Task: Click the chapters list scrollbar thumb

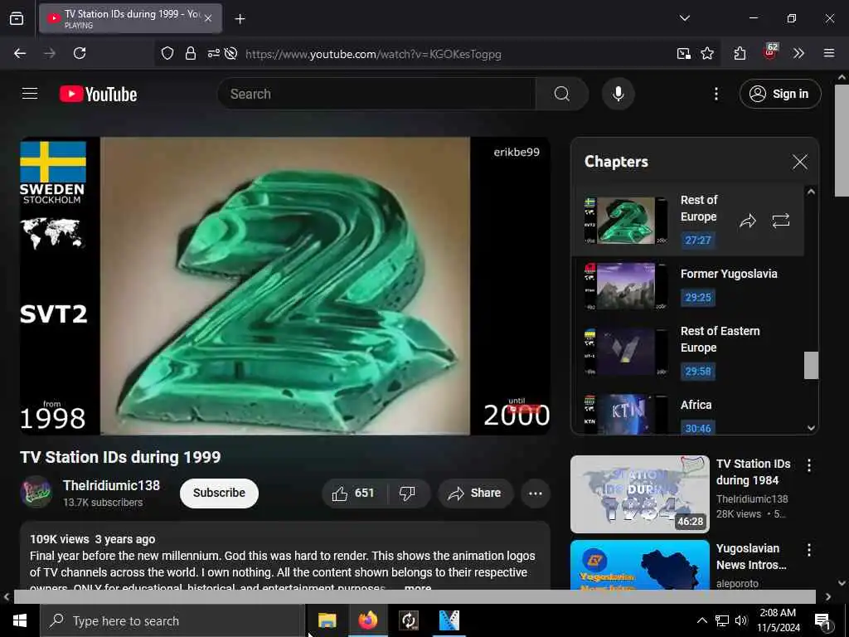Action: tap(811, 366)
